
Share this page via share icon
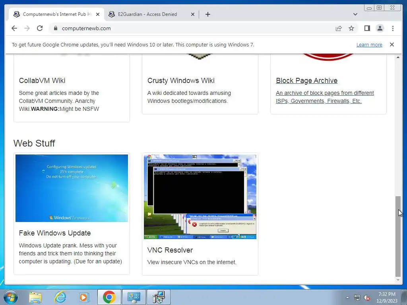(339, 28)
